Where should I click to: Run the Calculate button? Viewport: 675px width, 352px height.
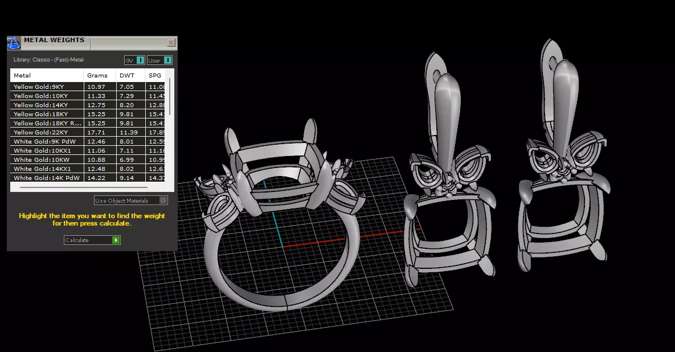[92, 240]
